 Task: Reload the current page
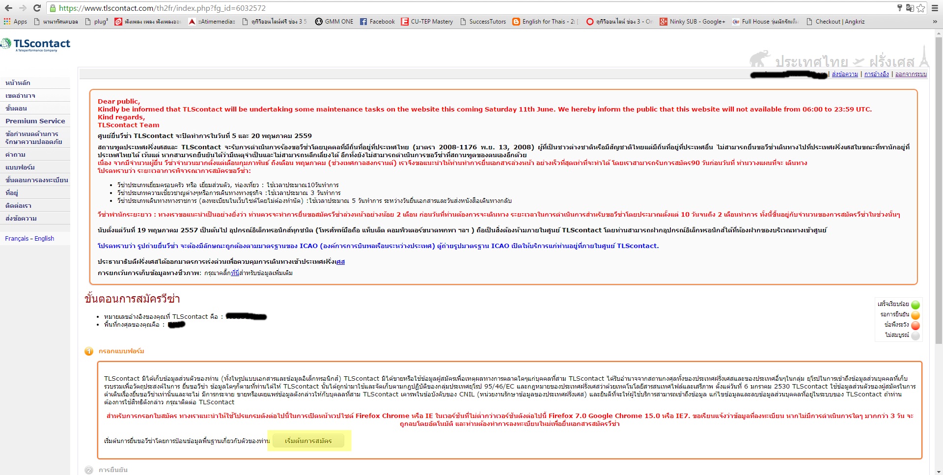pyautogui.click(x=37, y=8)
